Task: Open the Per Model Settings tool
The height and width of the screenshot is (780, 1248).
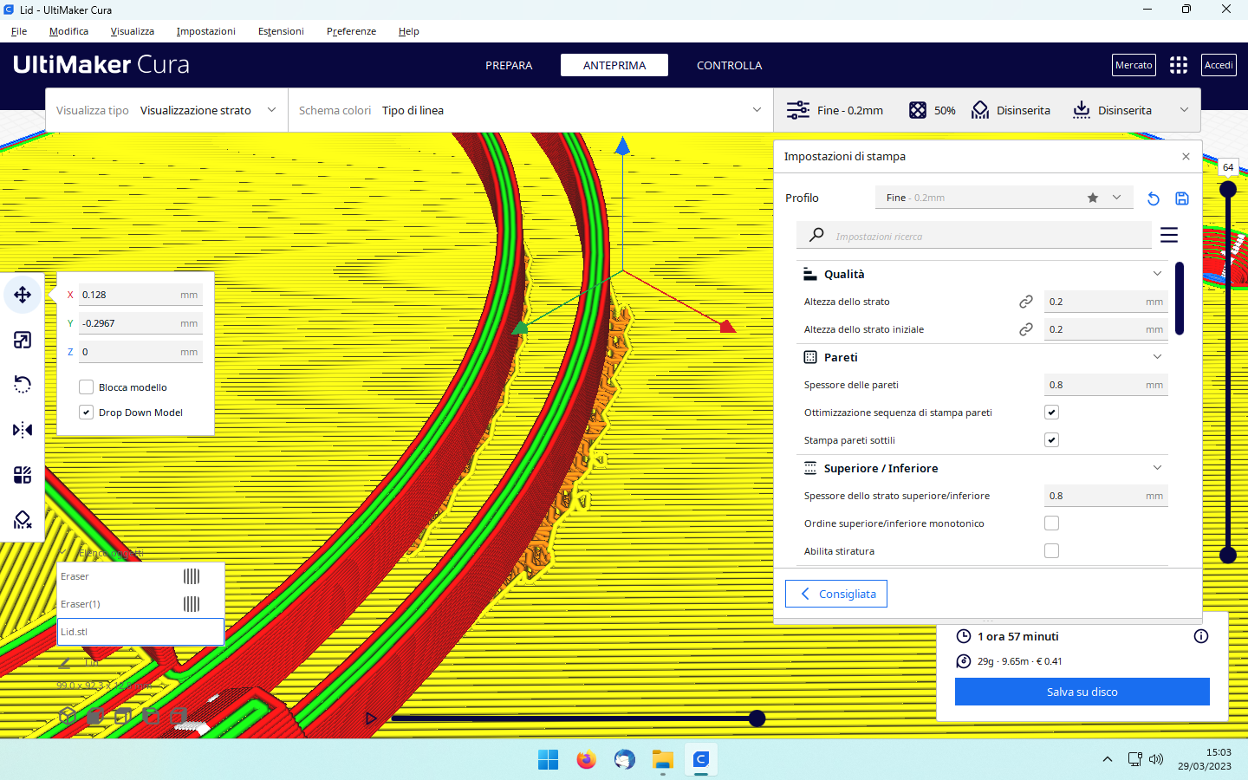Action: (23, 474)
